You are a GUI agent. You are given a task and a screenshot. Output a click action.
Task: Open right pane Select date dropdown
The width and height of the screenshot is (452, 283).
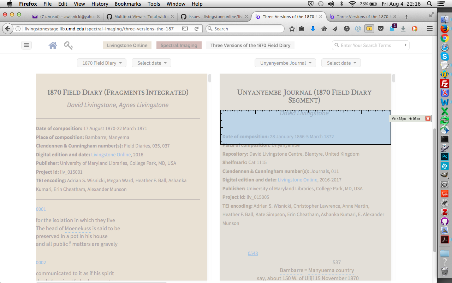[x=341, y=63]
